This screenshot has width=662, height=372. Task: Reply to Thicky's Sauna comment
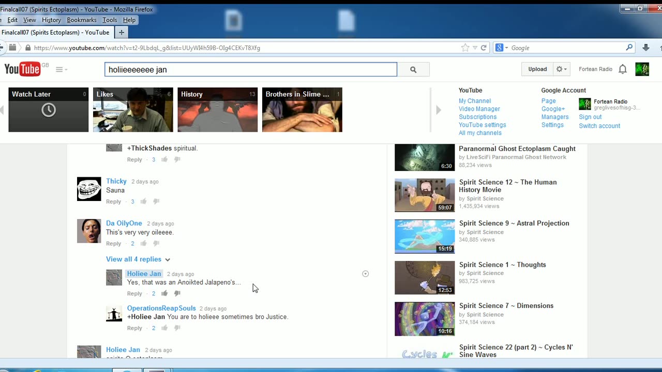click(114, 202)
